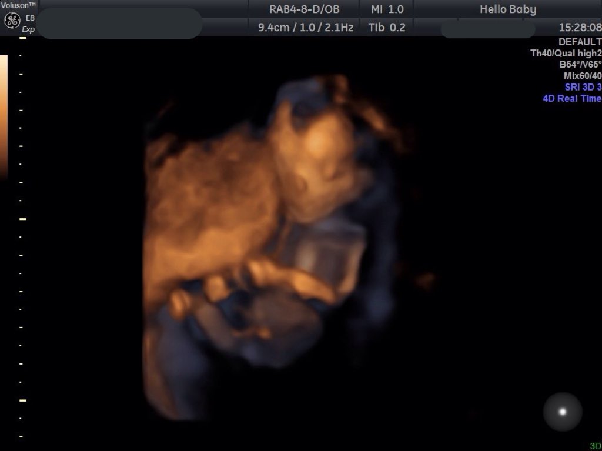This screenshot has height=451, width=602.
Task: Click the 15:28:08 time display
Action: click(580, 27)
